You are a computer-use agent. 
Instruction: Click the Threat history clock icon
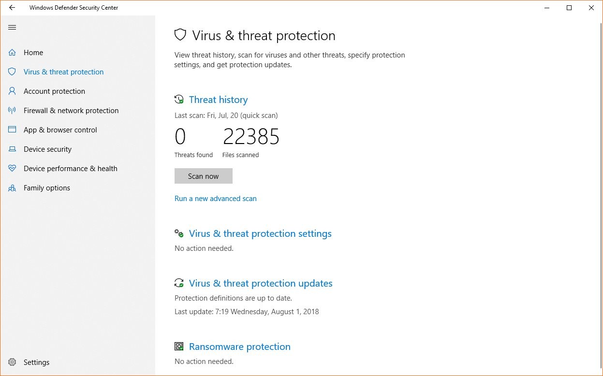click(x=179, y=100)
